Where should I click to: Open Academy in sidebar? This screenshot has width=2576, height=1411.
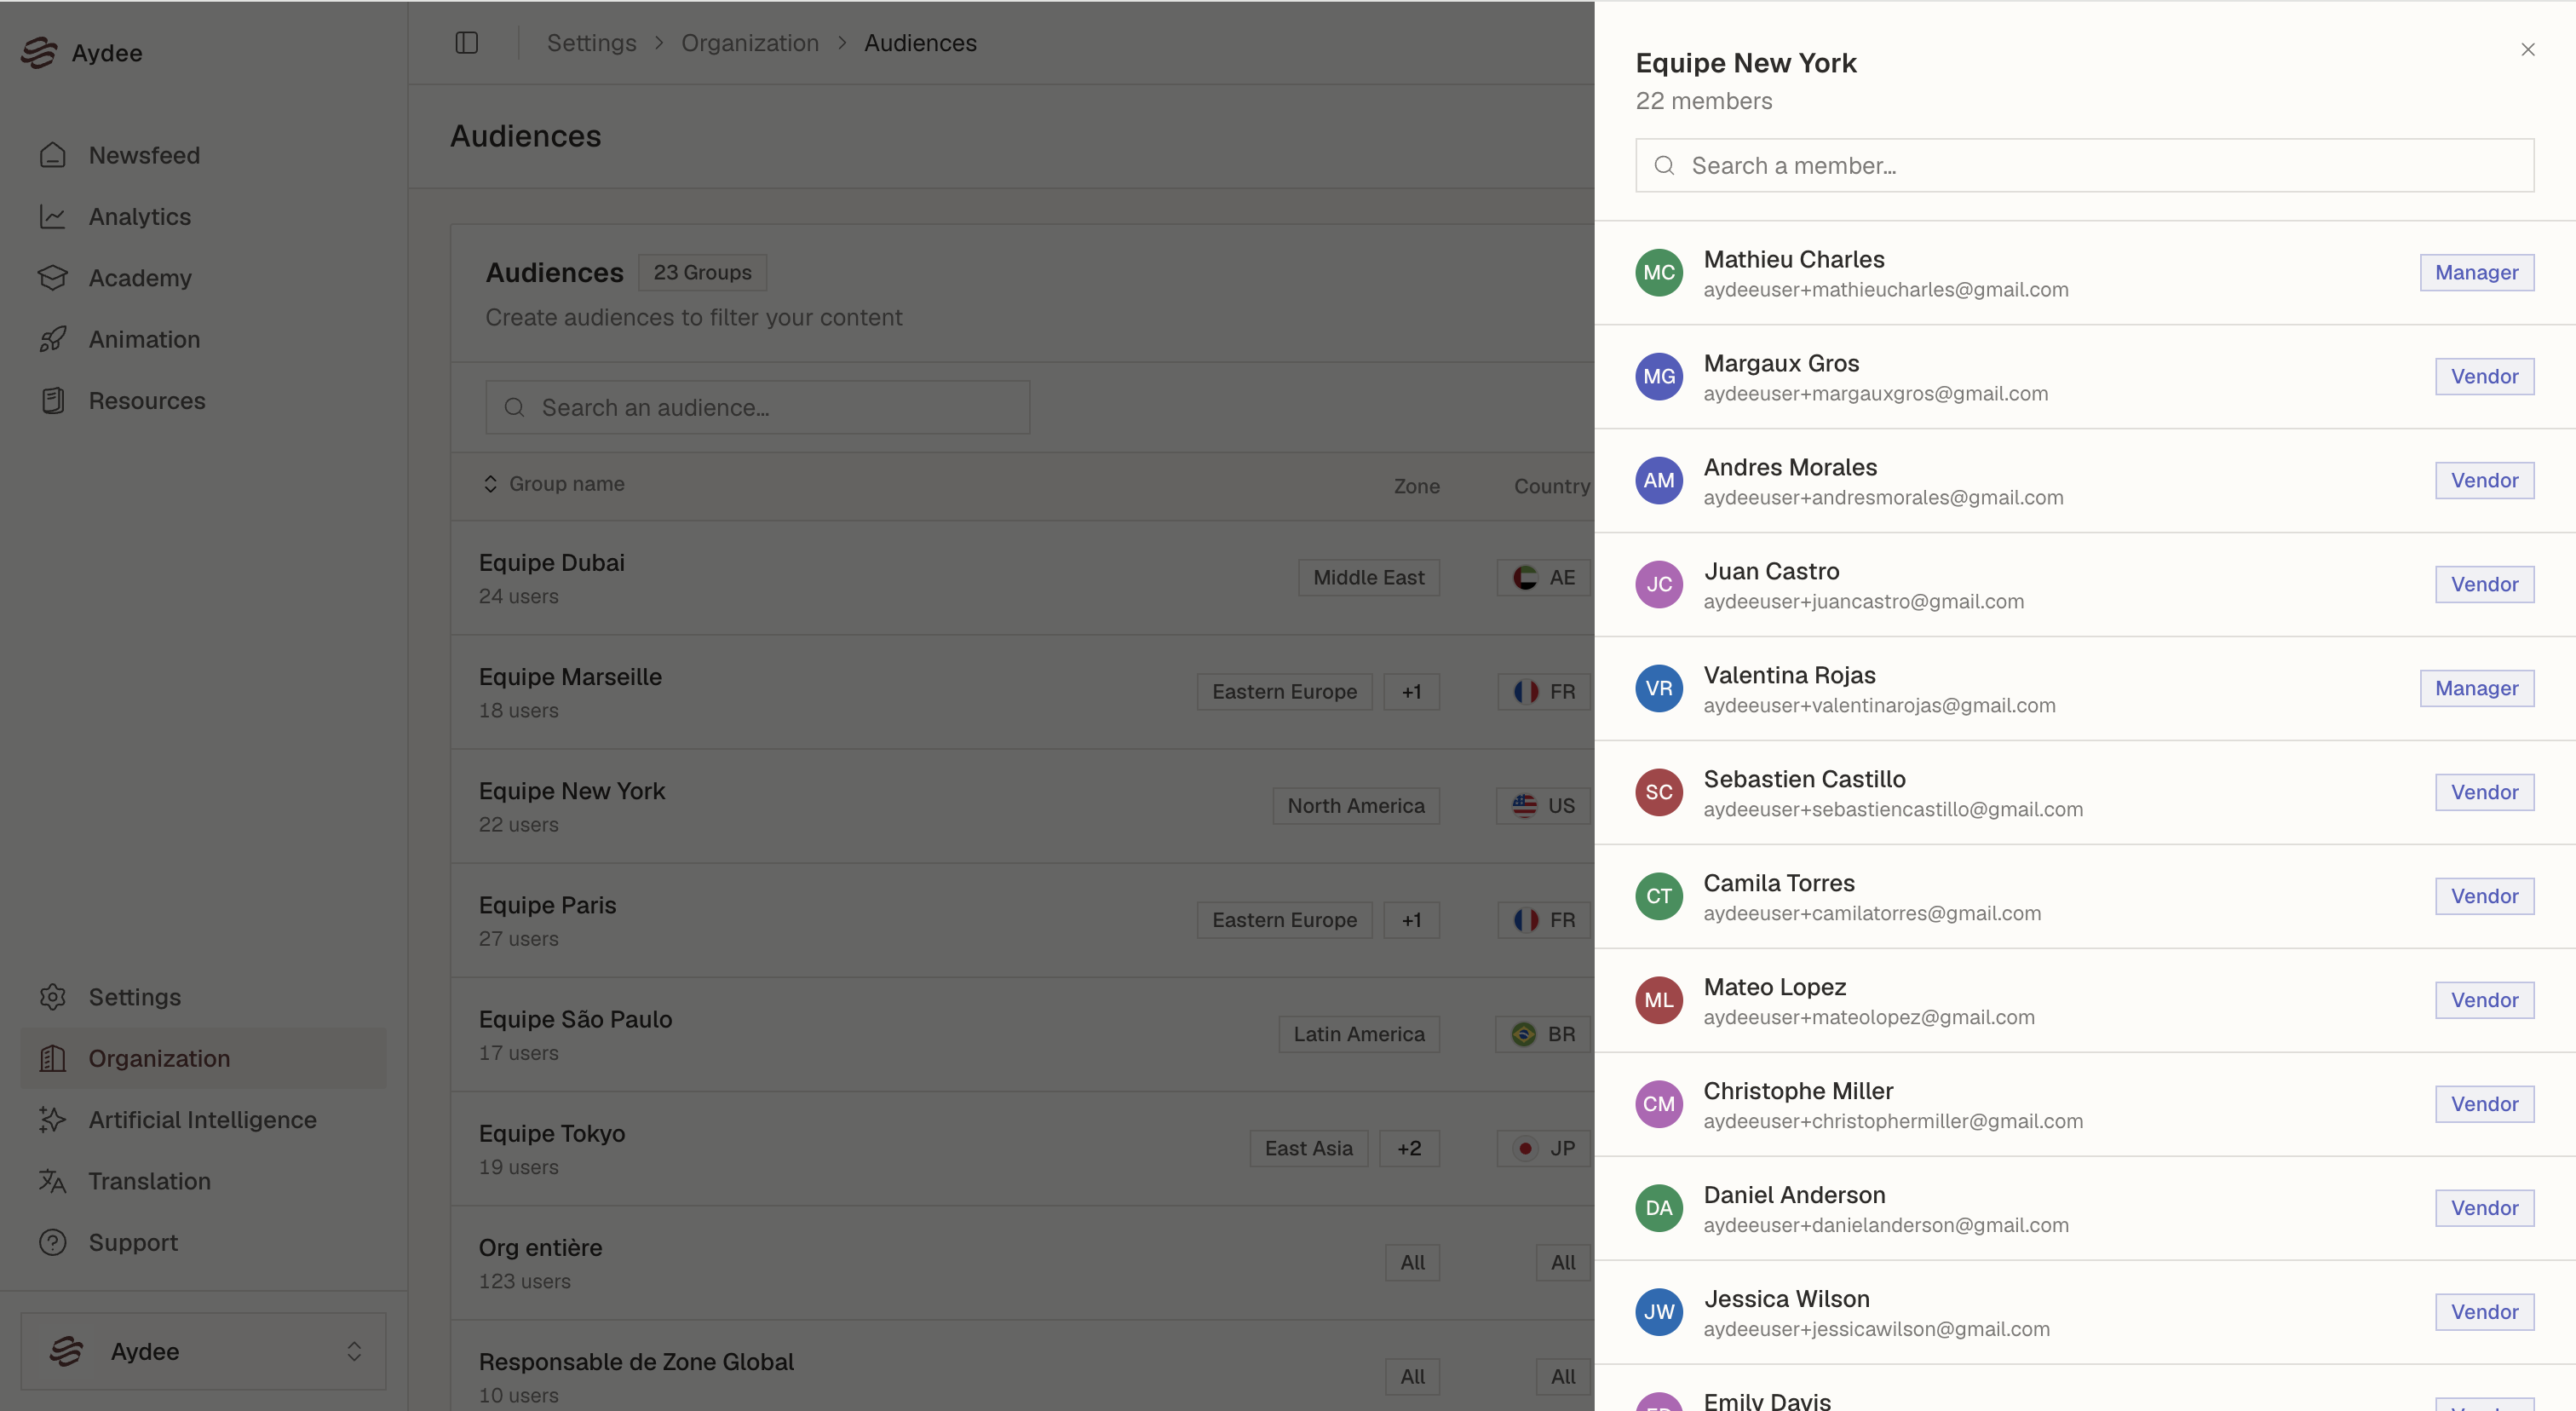tap(203, 277)
